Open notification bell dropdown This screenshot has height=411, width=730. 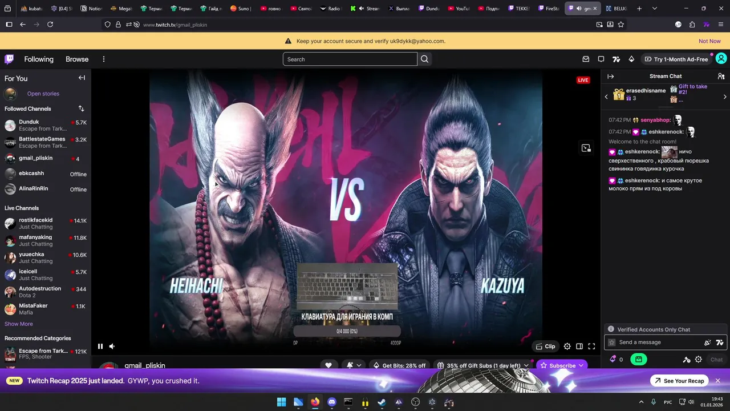(x=354, y=365)
